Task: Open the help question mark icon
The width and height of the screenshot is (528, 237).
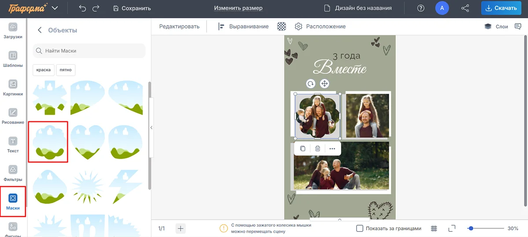Action: coord(421,8)
